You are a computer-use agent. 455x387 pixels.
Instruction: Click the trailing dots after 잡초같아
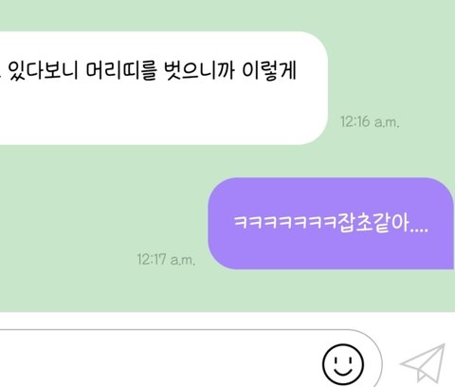coord(419,230)
